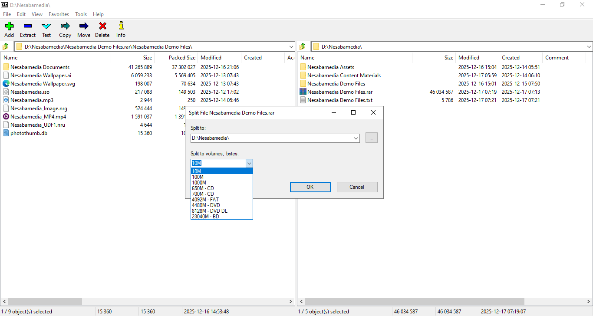Select Nesabamedia Demo Files.txt in right panel
Viewport: 593px width, 316px height.
(339, 100)
